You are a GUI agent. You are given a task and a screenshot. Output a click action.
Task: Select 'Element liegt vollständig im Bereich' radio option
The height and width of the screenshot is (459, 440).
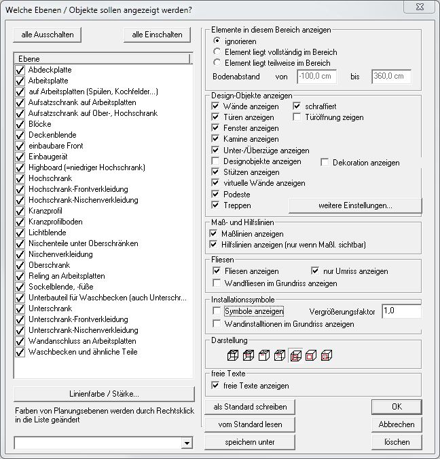[217, 52]
